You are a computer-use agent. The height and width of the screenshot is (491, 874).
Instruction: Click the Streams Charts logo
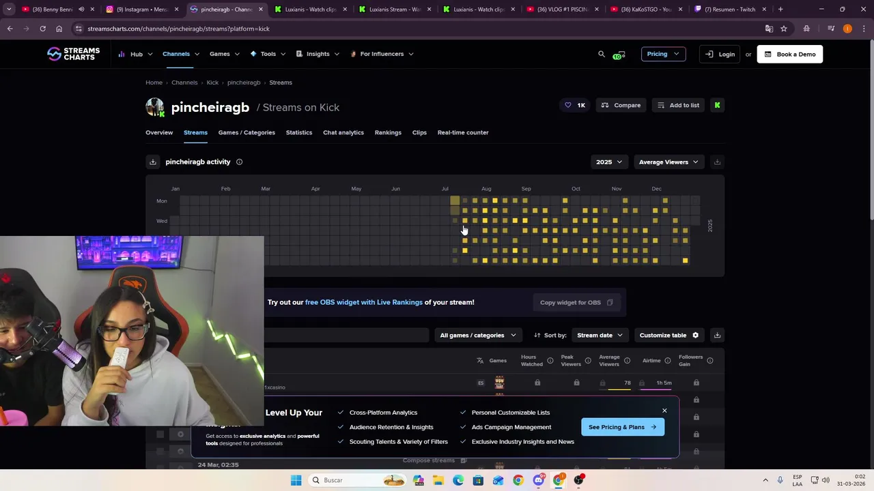pos(73,54)
